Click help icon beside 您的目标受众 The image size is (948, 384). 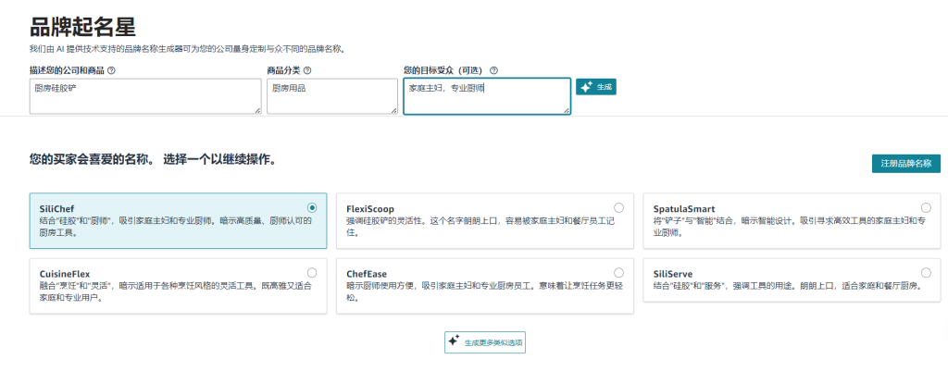(x=493, y=70)
